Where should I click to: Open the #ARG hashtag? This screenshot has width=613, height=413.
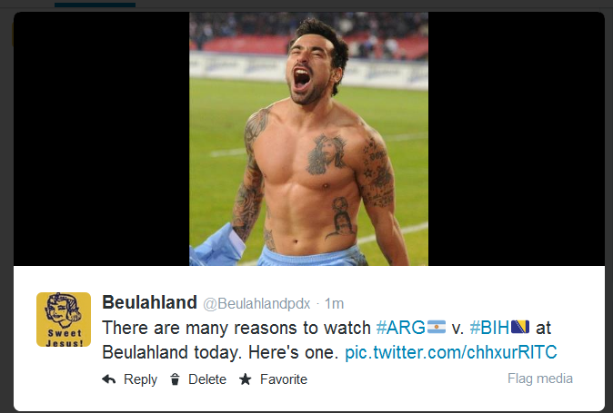401,328
